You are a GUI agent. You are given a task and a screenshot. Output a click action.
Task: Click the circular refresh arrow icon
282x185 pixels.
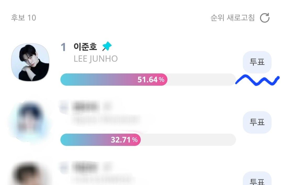(265, 18)
